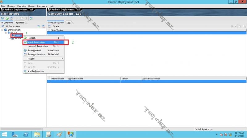Image resolution: width=247 pixels, height=138 pixels.
Task: Open the dropdown arrow in Scans toolbar
Action: point(236,26)
